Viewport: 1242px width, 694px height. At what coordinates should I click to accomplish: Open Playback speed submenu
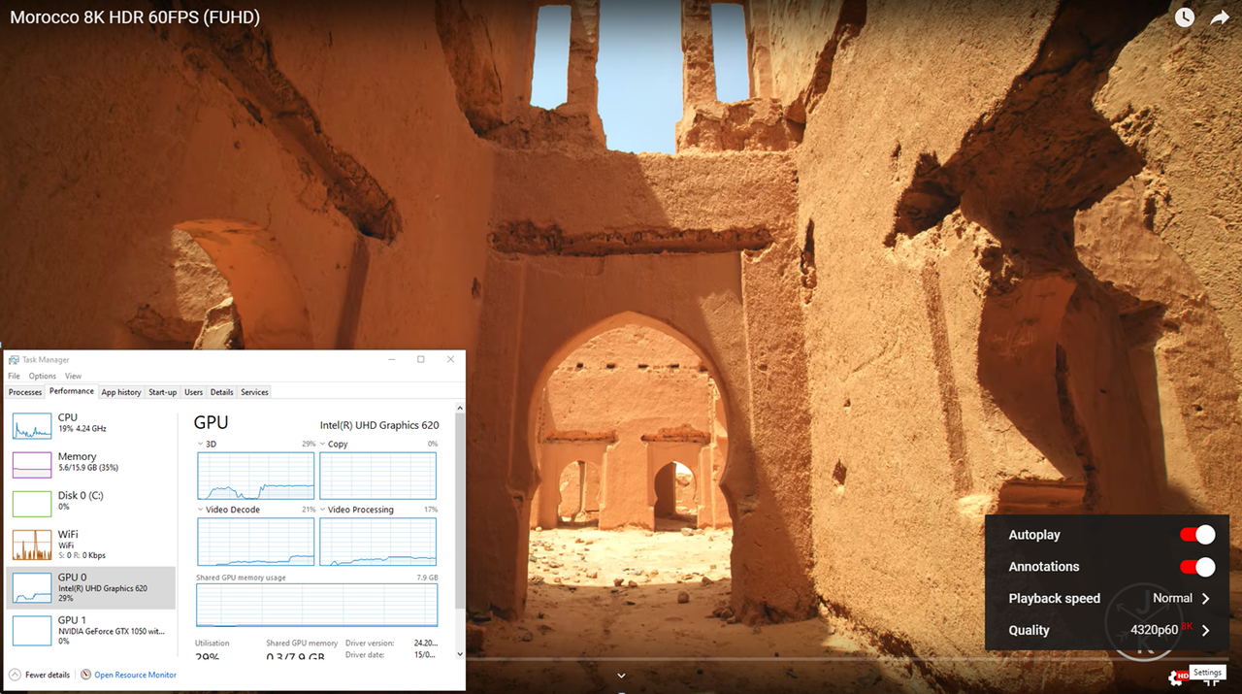tap(1107, 598)
